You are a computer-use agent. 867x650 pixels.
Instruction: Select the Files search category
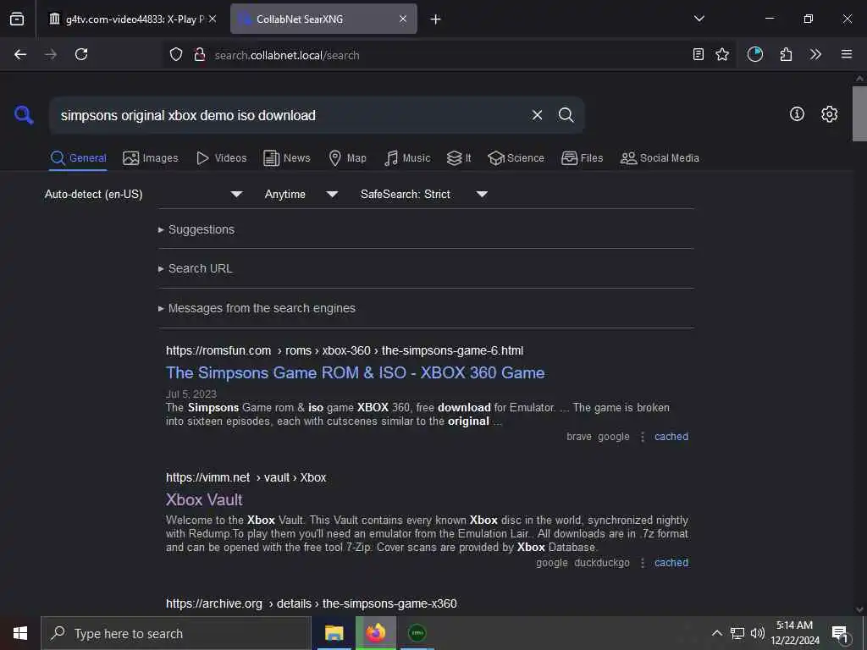click(x=582, y=158)
